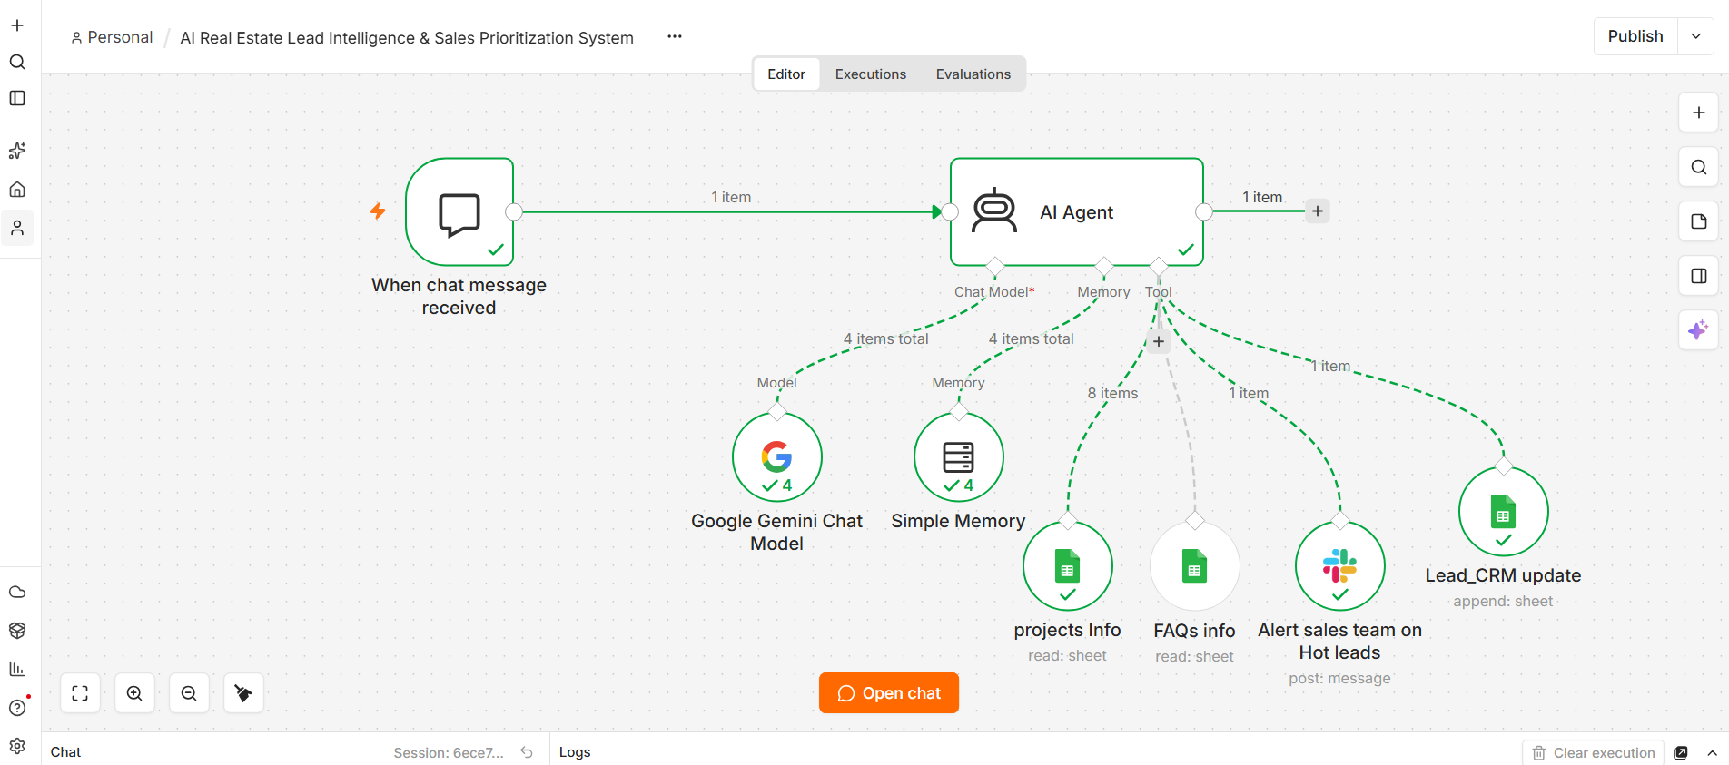The height and width of the screenshot is (765, 1729).
Task: Zoom in on the canvas
Action: pyautogui.click(x=134, y=693)
